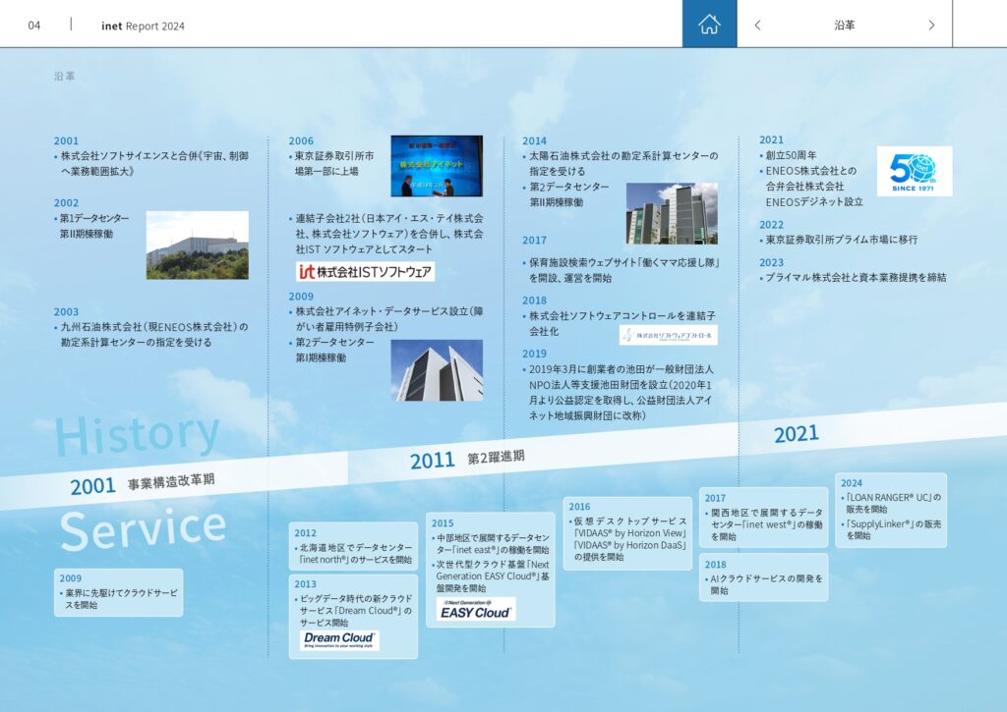Click the 2018 AIクラウドサービス card
The width and height of the screenshot is (1007, 712).
point(763,577)
